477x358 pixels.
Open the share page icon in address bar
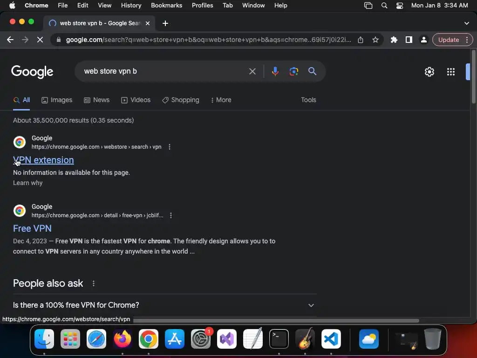pyautogui.click(x=361, y=40)
